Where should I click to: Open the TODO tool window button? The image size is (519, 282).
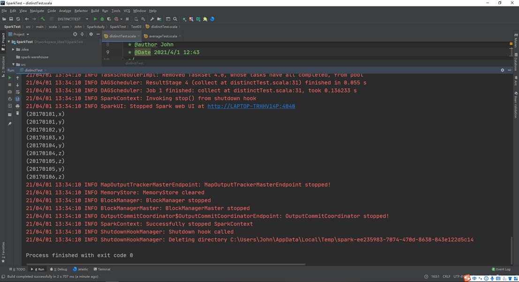point(17,269)
